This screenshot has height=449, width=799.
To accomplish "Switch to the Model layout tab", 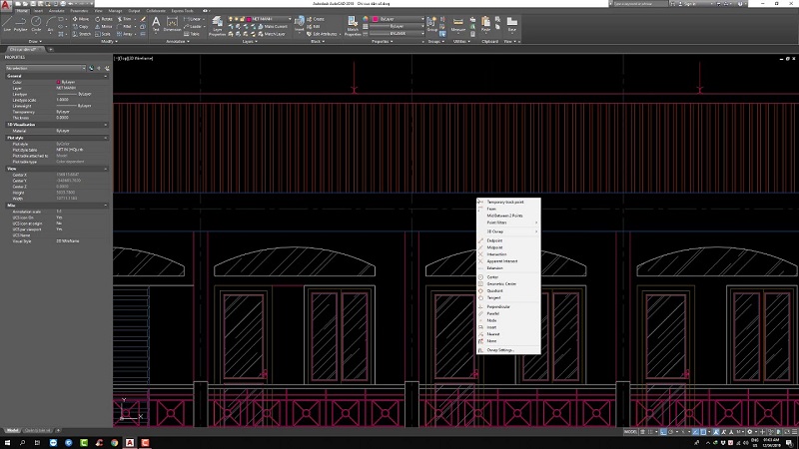I will [x=14, y=431].
